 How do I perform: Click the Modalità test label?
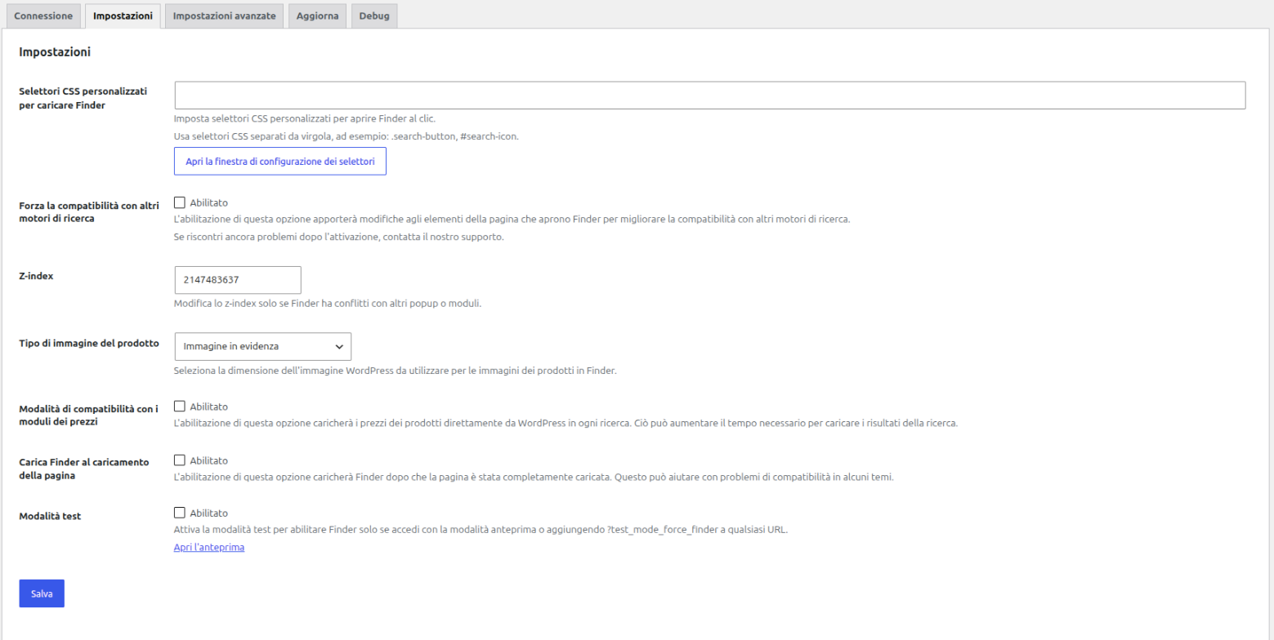50,516
